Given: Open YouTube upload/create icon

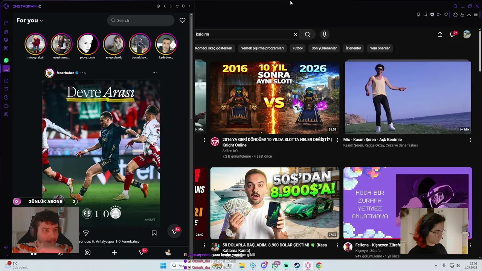Looking at the screenshot, I should click(440, 34).
